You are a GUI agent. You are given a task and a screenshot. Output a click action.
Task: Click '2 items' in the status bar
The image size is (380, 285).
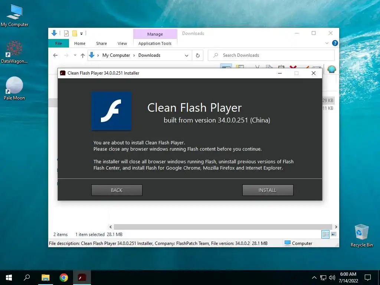(60, 235)
